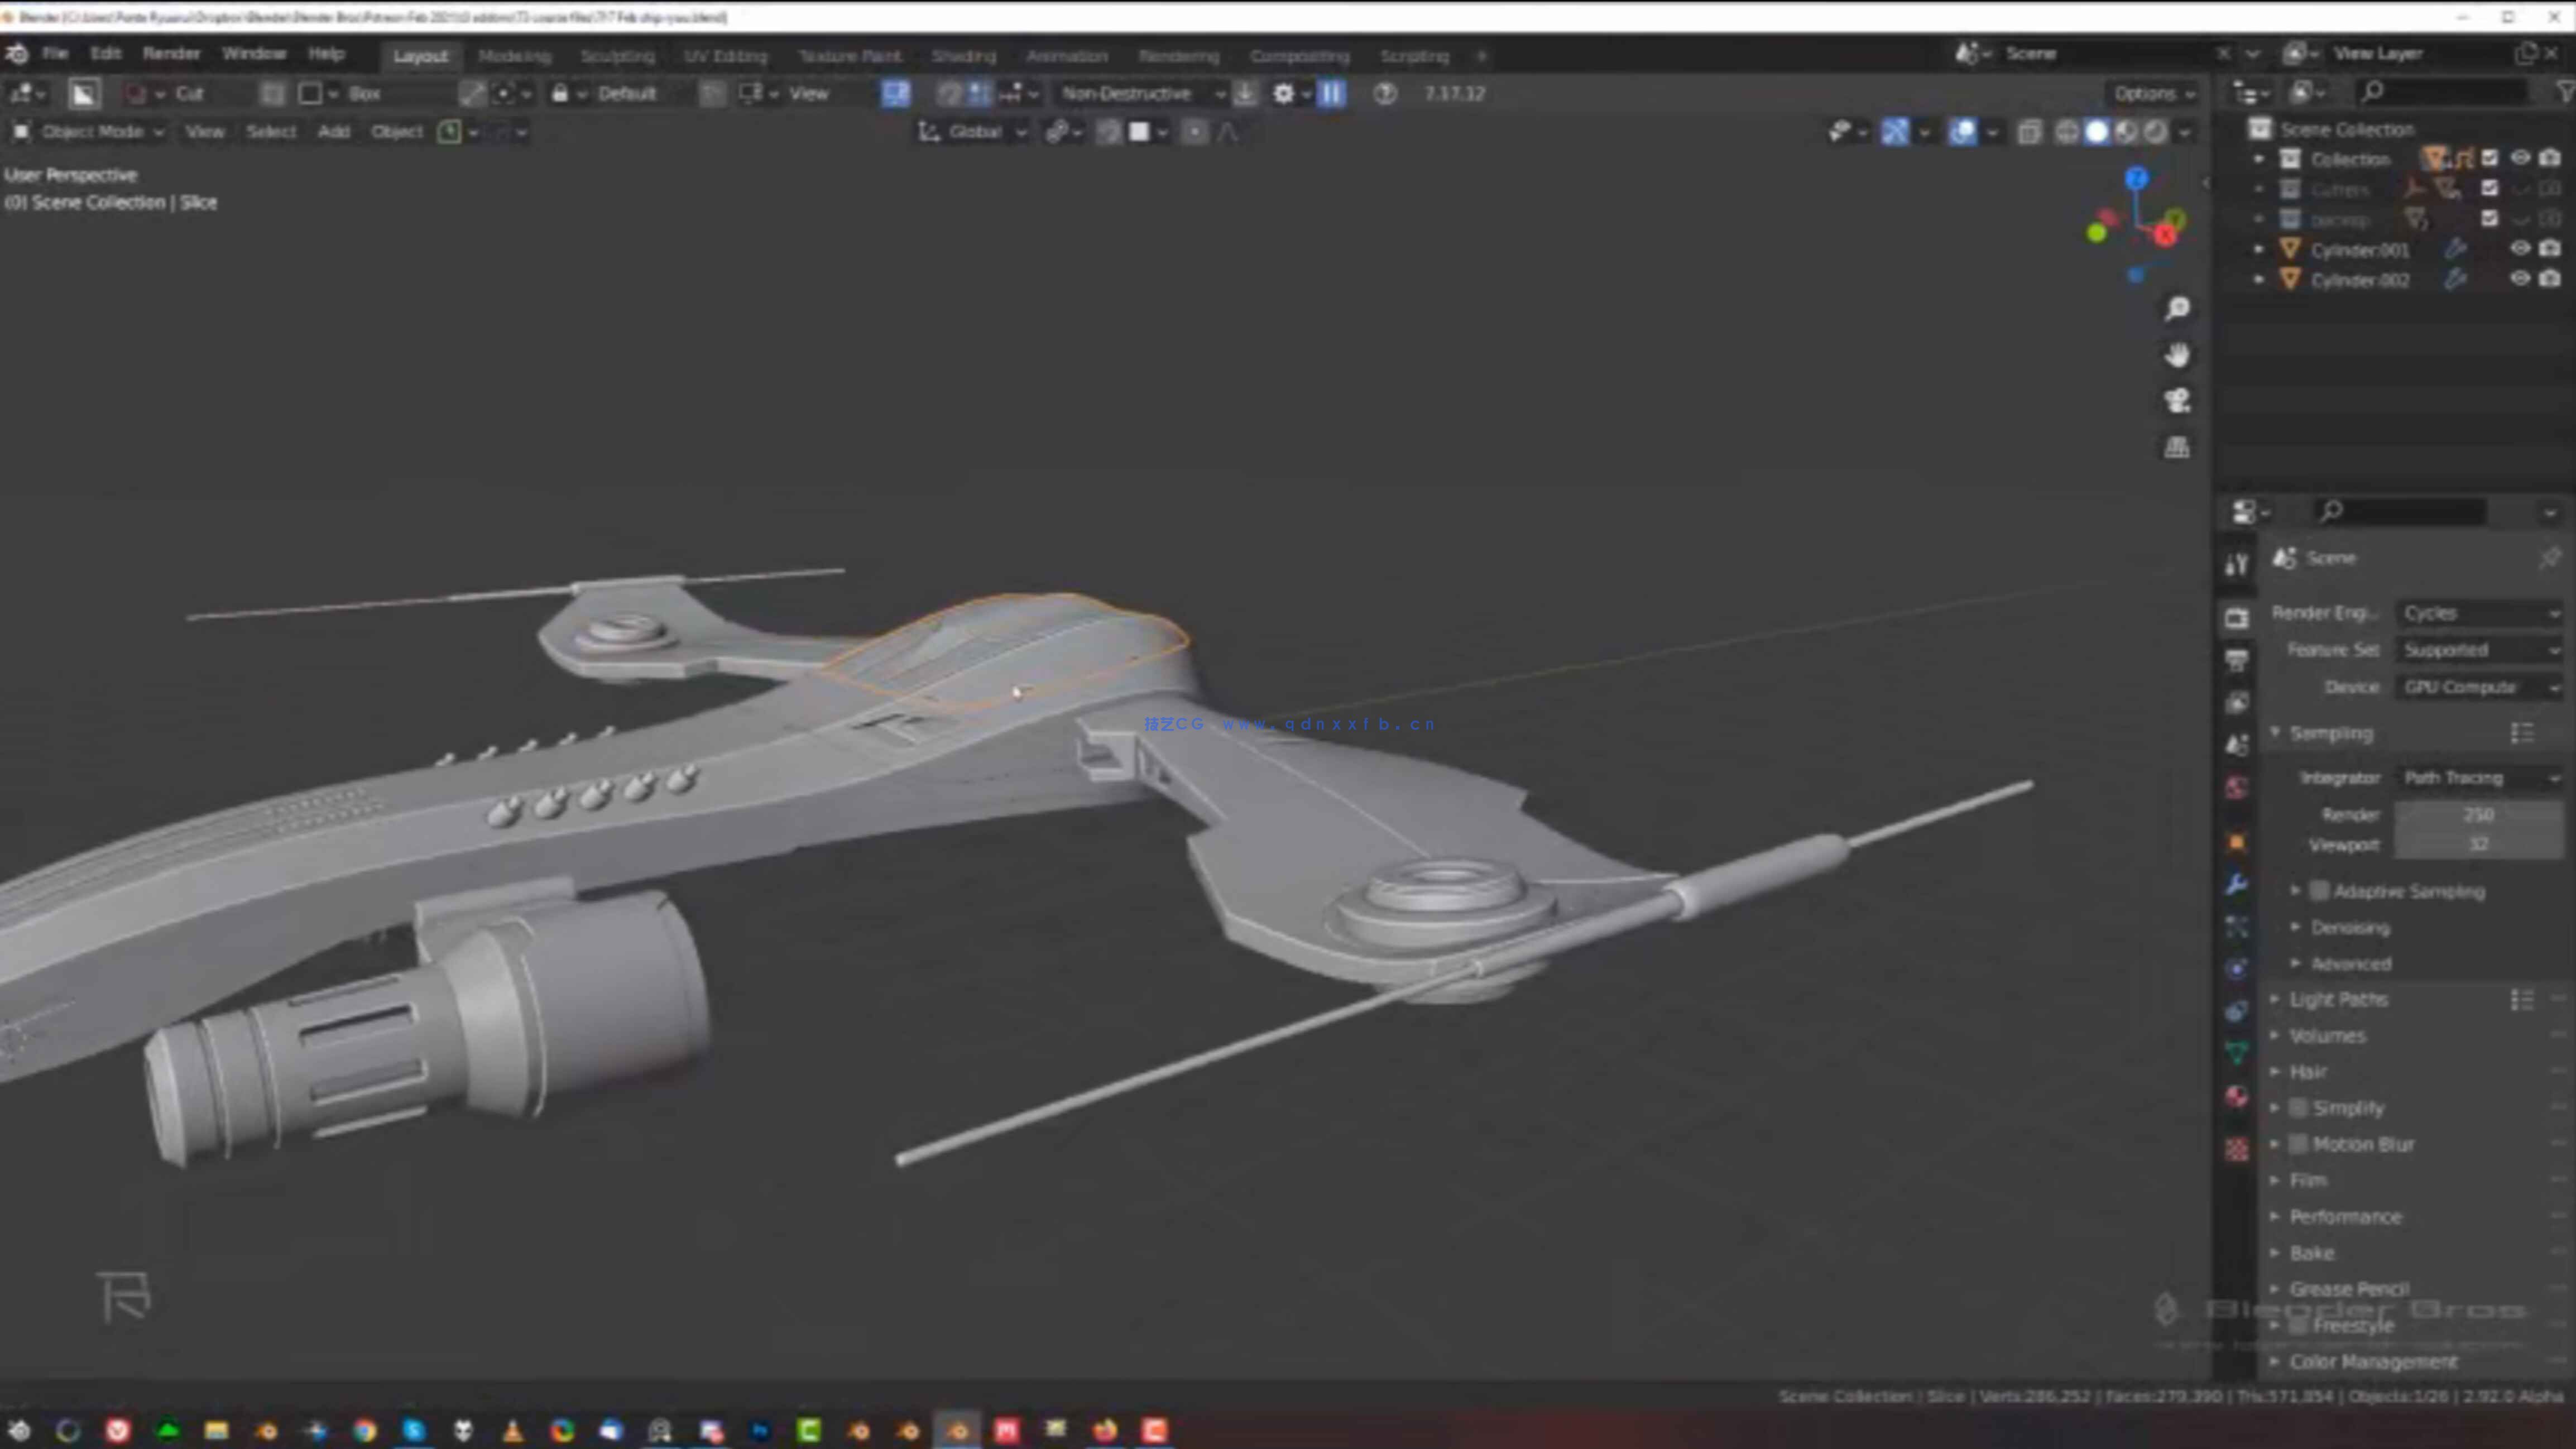Open the Render Engine dropdown showing Cycles
Viewport: 2576px width, 1449px height.
[2480, 613]
